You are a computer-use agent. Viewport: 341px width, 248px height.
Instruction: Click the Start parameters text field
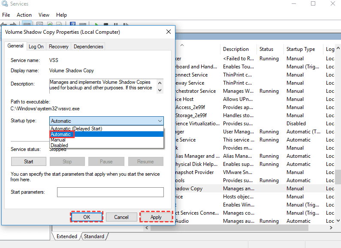click(x=110, y=192)
